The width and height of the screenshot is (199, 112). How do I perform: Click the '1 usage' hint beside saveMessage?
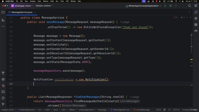pyautogui.click(x=124, y=22)
